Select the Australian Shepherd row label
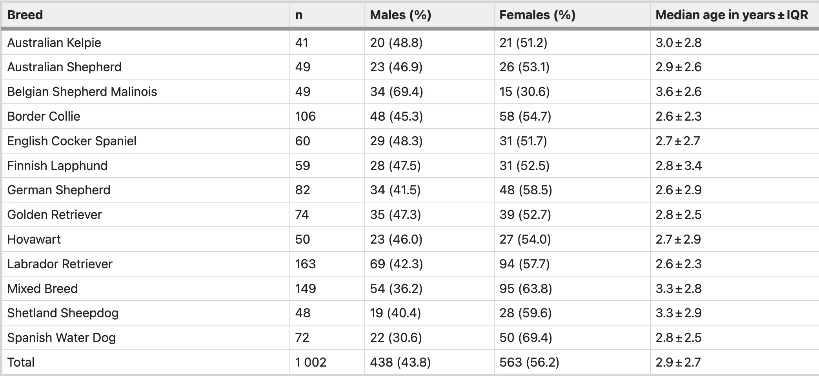The width and height of the screenshot is (819, 376). 64,67
